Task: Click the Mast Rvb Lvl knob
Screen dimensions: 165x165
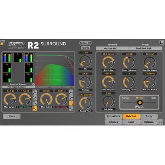Action: click(x=46, y=99)
